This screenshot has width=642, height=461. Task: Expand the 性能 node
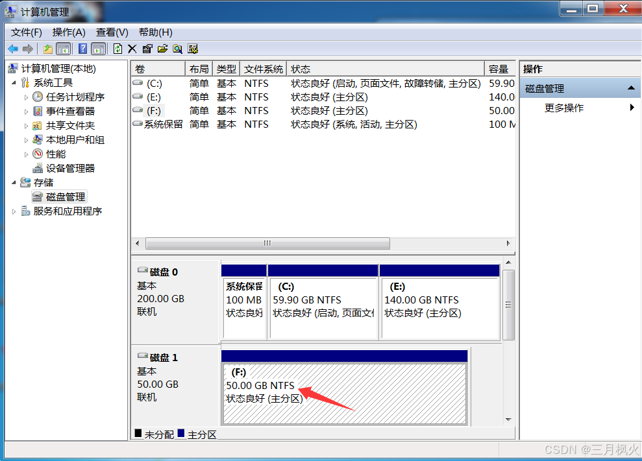[26, 154]
